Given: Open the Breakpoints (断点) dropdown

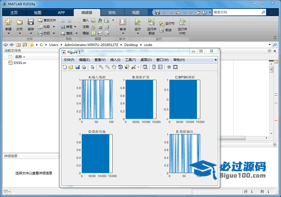Looking at the screenshot, I should point(123,33).
